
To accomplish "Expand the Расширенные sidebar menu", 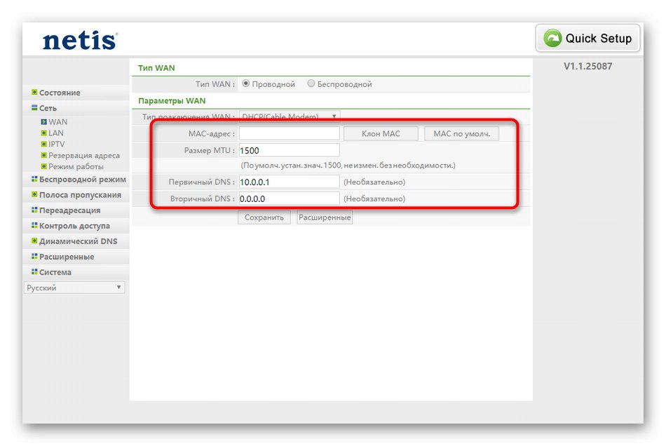I will click(67, 257).
